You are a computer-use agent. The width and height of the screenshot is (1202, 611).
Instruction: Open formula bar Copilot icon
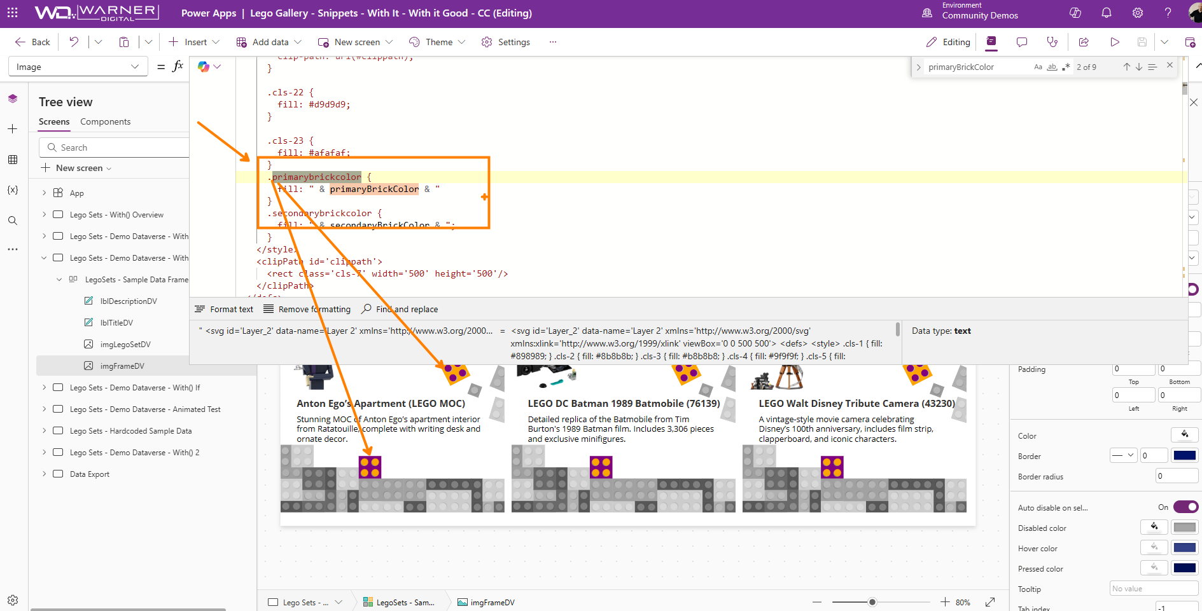[x=204, y=67]
